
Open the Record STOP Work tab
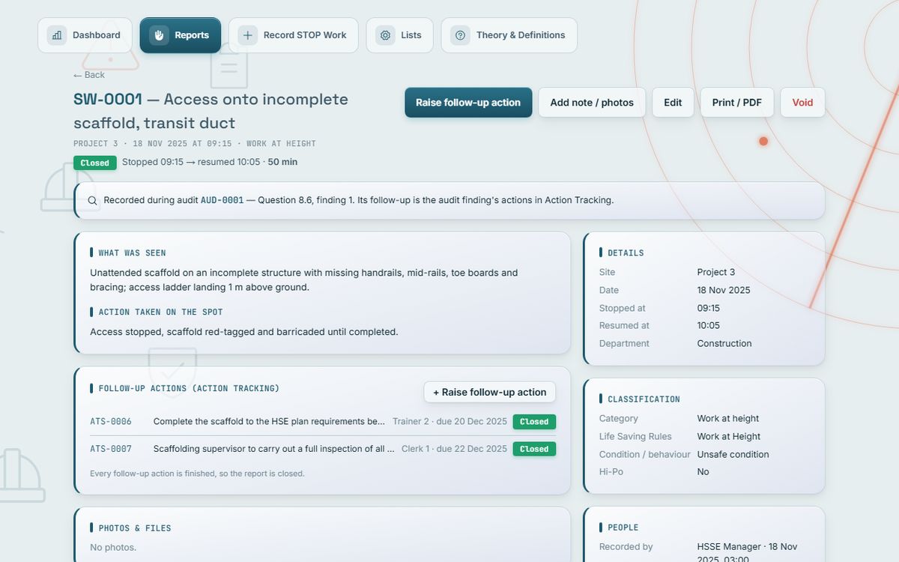coord(294,35)
